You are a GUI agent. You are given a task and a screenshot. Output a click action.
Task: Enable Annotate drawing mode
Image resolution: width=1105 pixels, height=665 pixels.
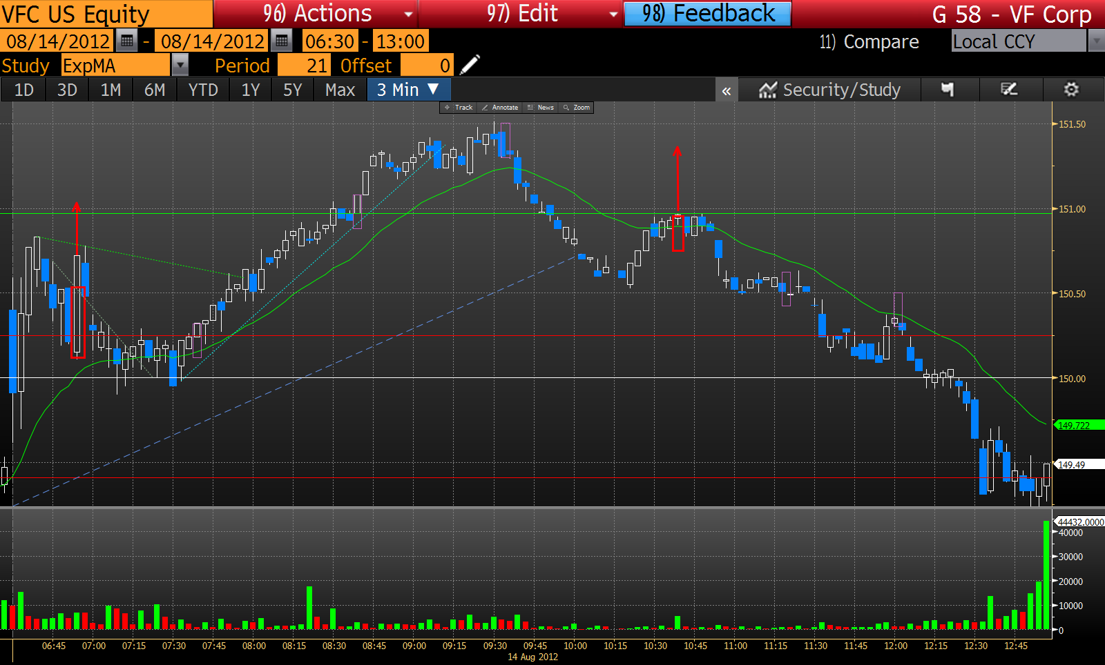[x=500, y=108]
